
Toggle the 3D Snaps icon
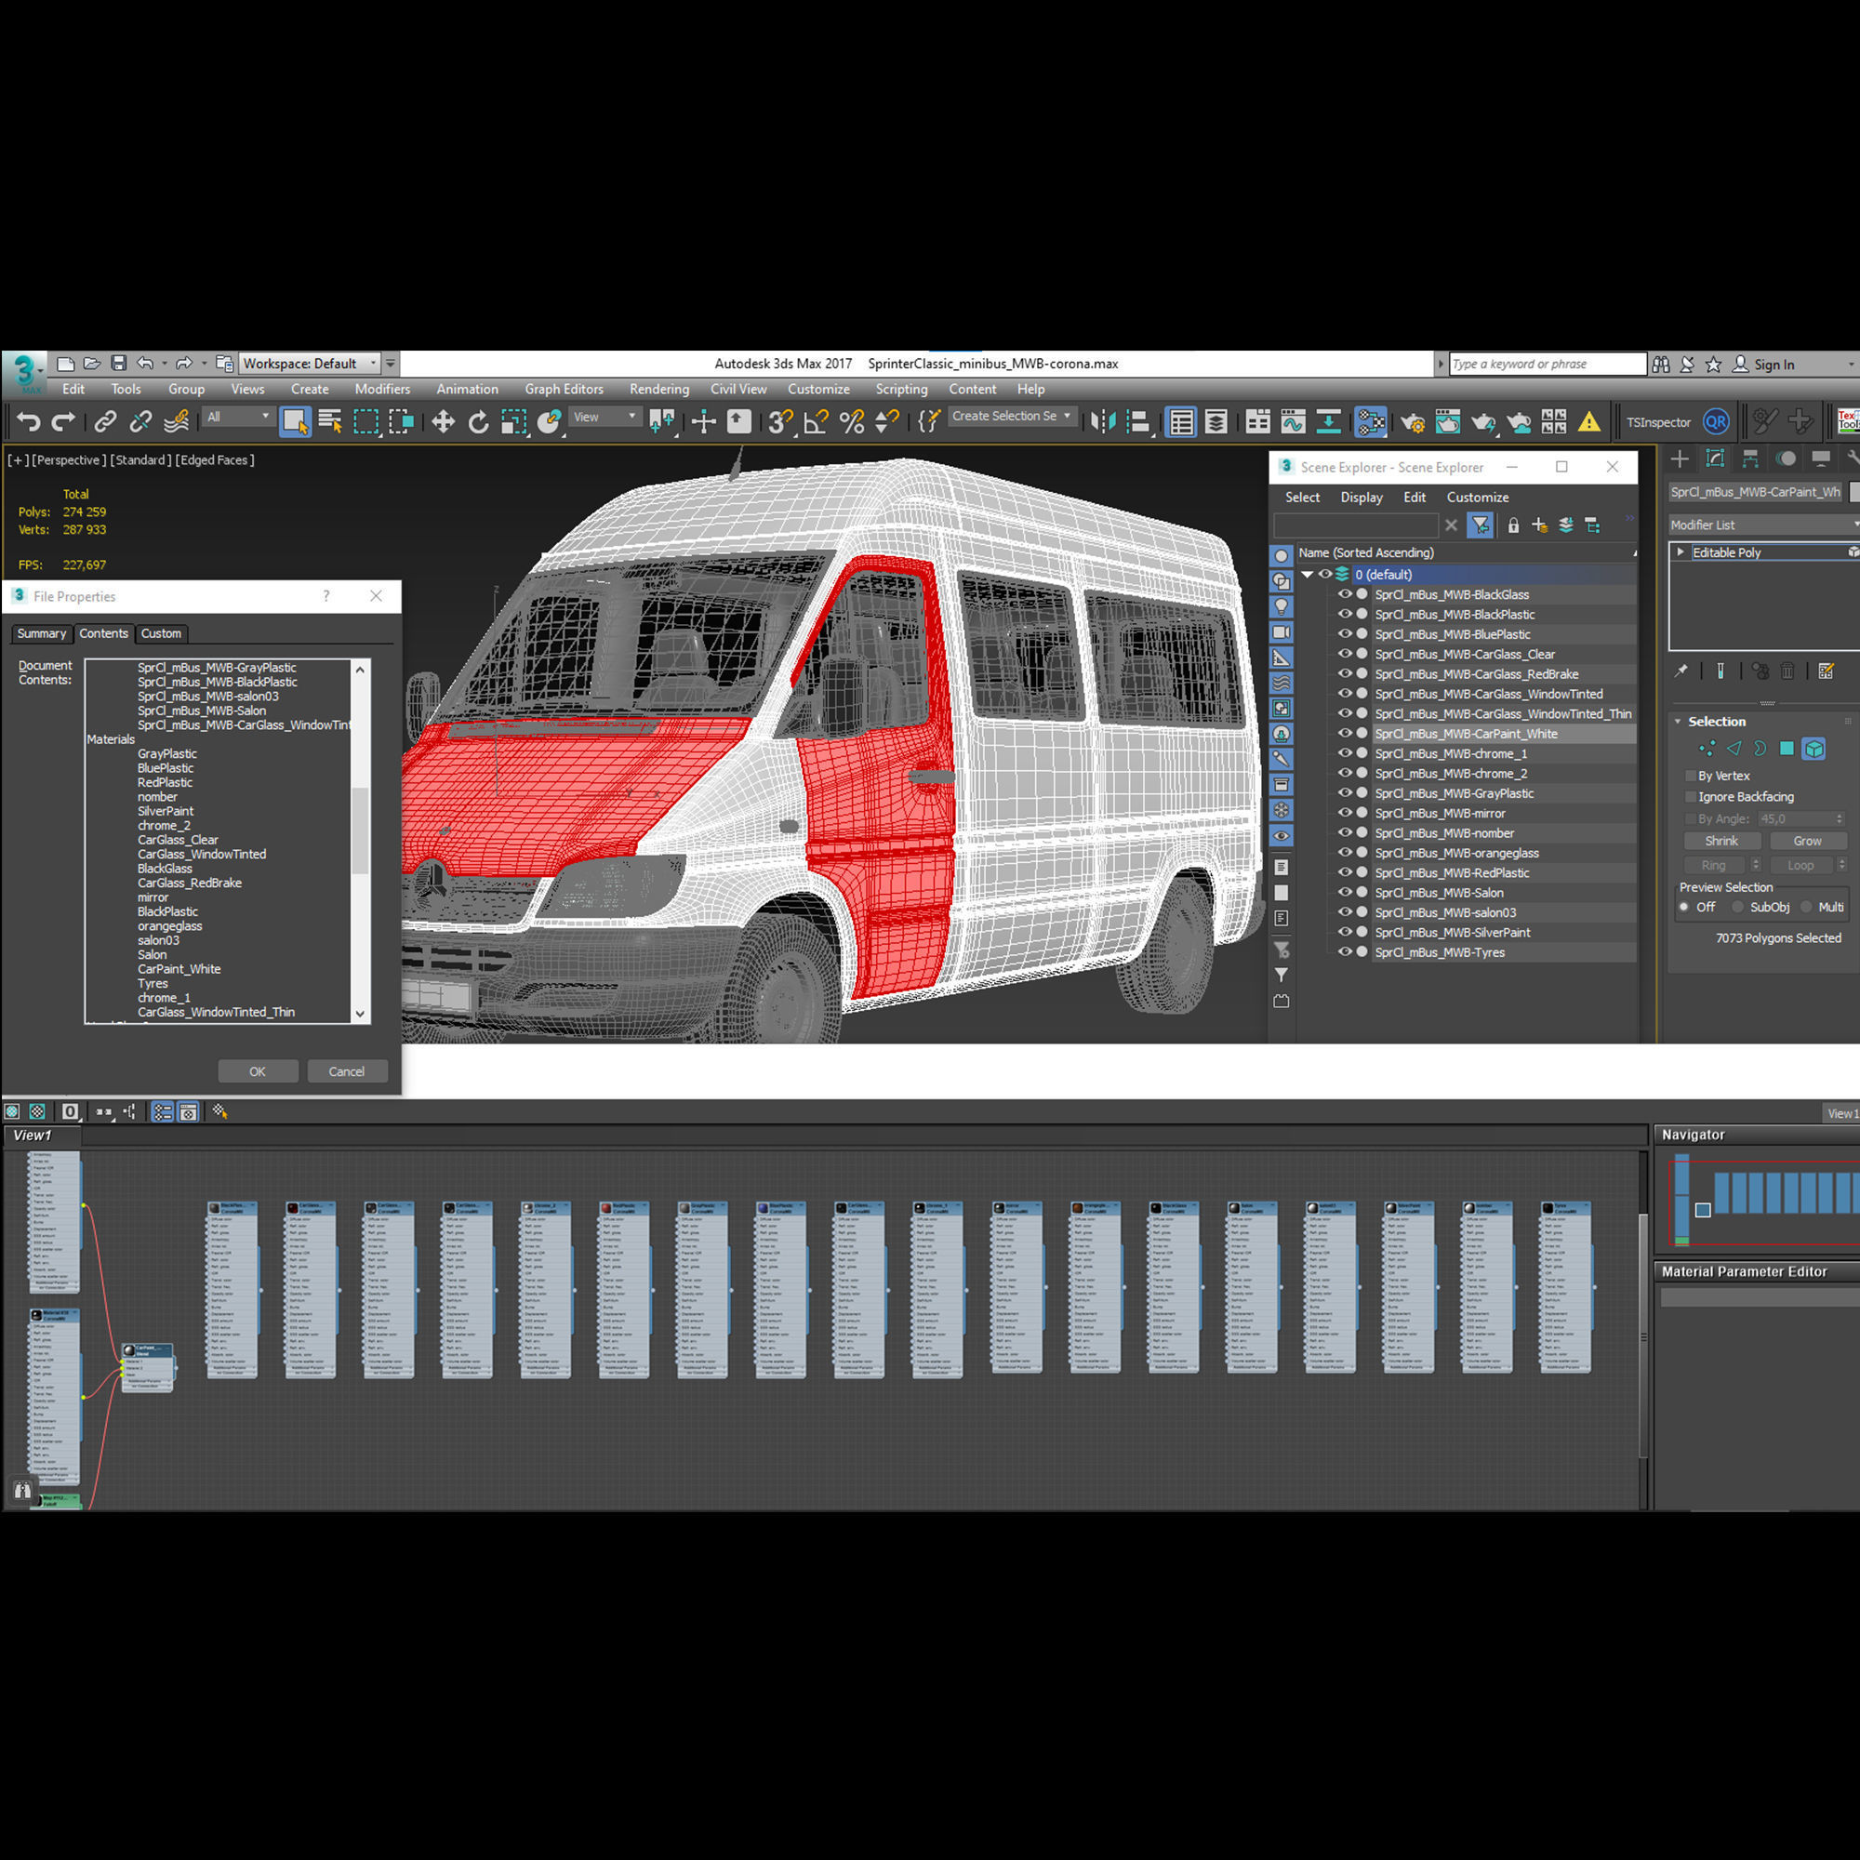tap(781, 421)
